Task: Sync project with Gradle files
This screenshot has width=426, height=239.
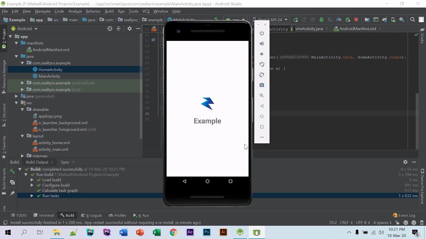Action: (x=385, y=20)
